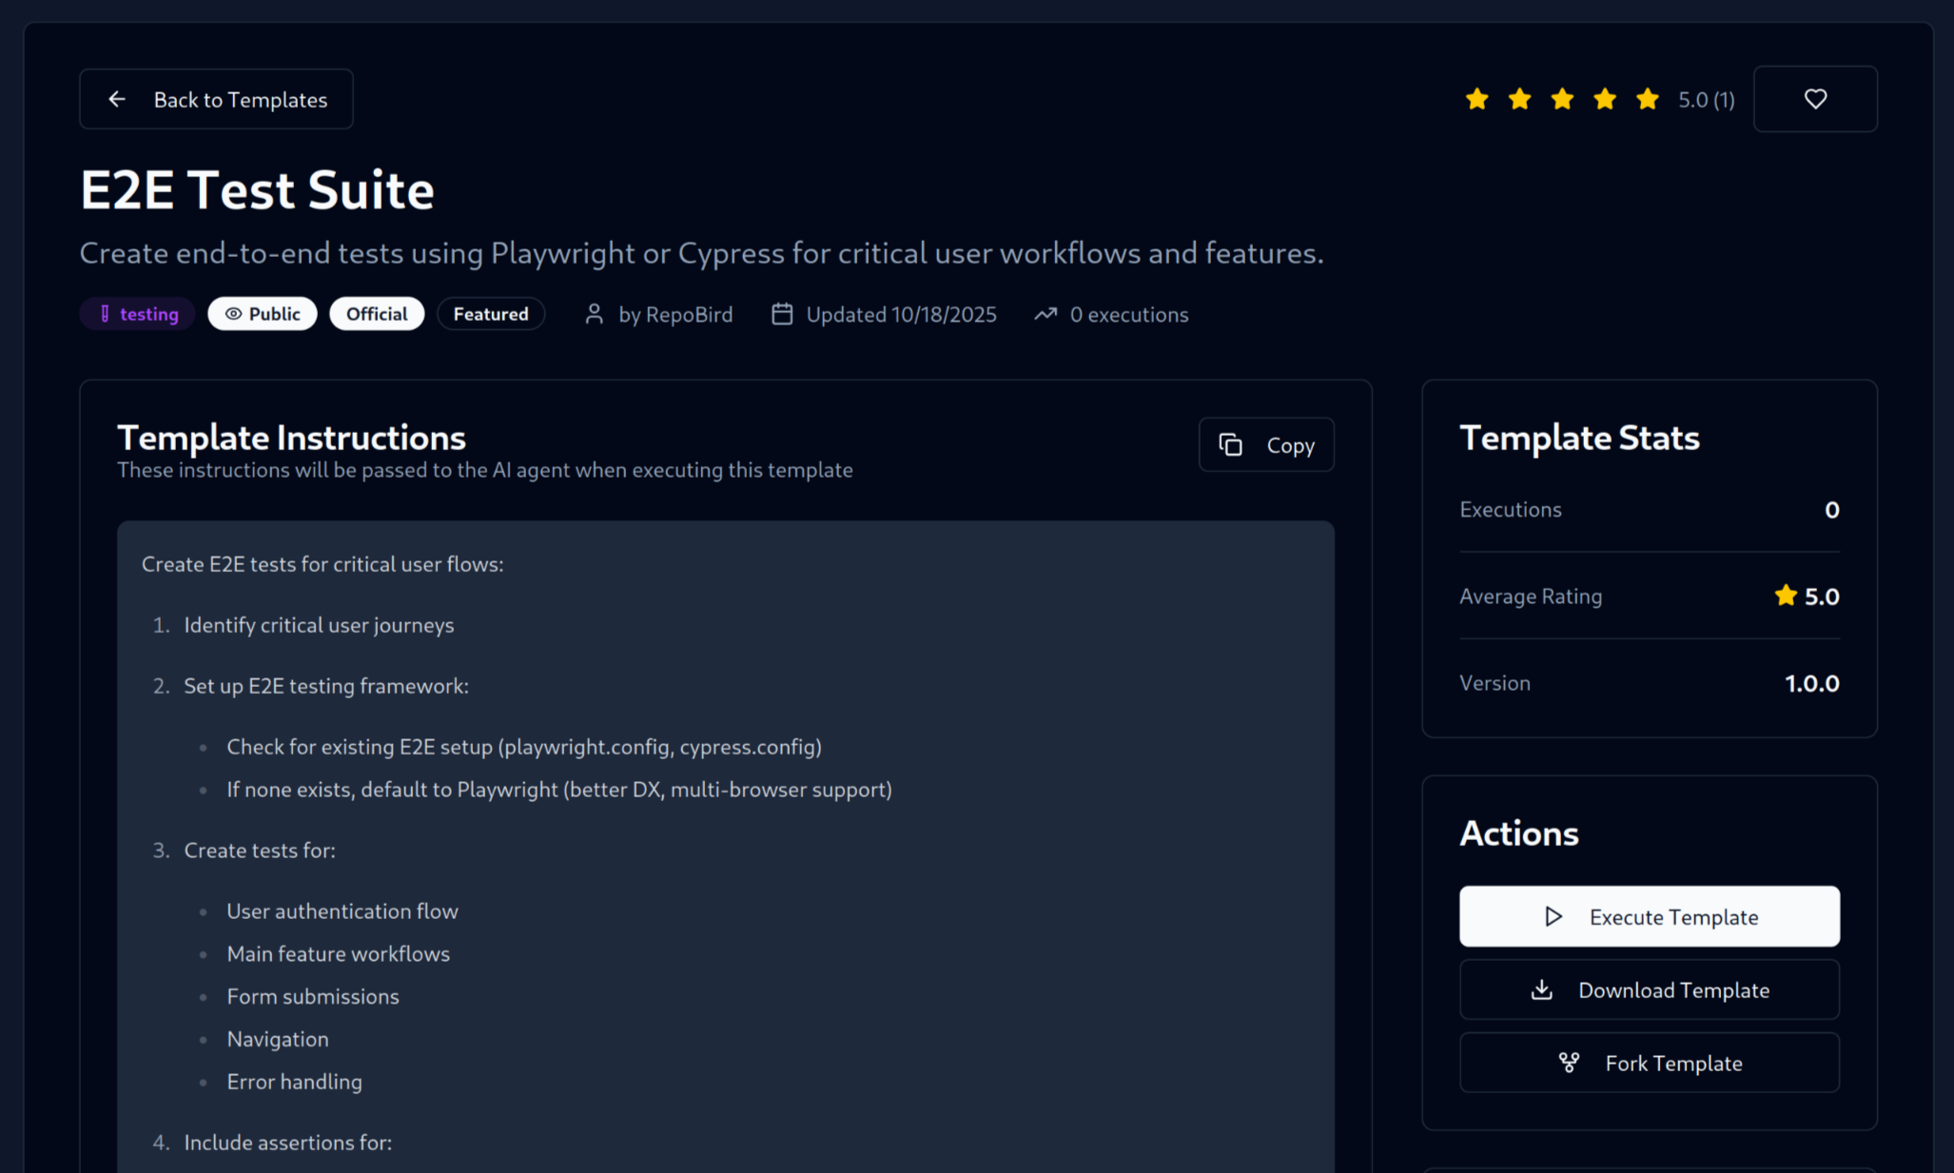Image resolution: width=1954 pixels, height=1173 pixels.
Task: Click the copy clipboard icon
Action: (1231, 445)
